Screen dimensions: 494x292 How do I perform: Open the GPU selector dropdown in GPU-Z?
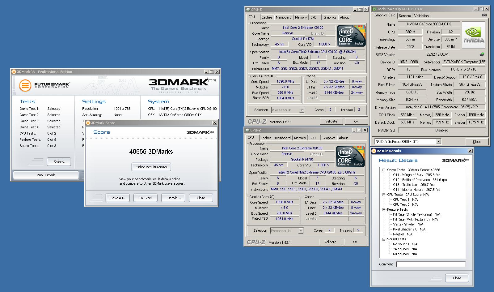tap(438, 141)
